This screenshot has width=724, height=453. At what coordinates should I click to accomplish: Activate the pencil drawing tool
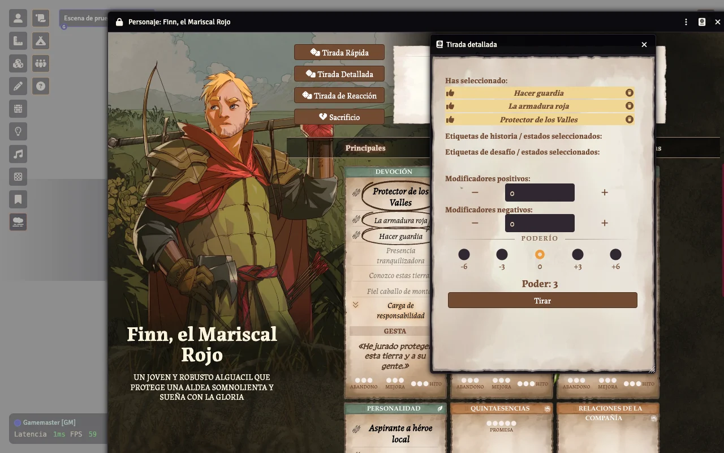pos(18,86)
